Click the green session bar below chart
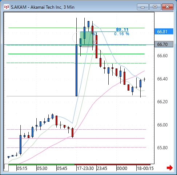The image size is (177, 175). coord(41,164)
